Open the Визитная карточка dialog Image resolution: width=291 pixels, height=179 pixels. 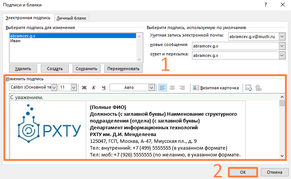216,88
